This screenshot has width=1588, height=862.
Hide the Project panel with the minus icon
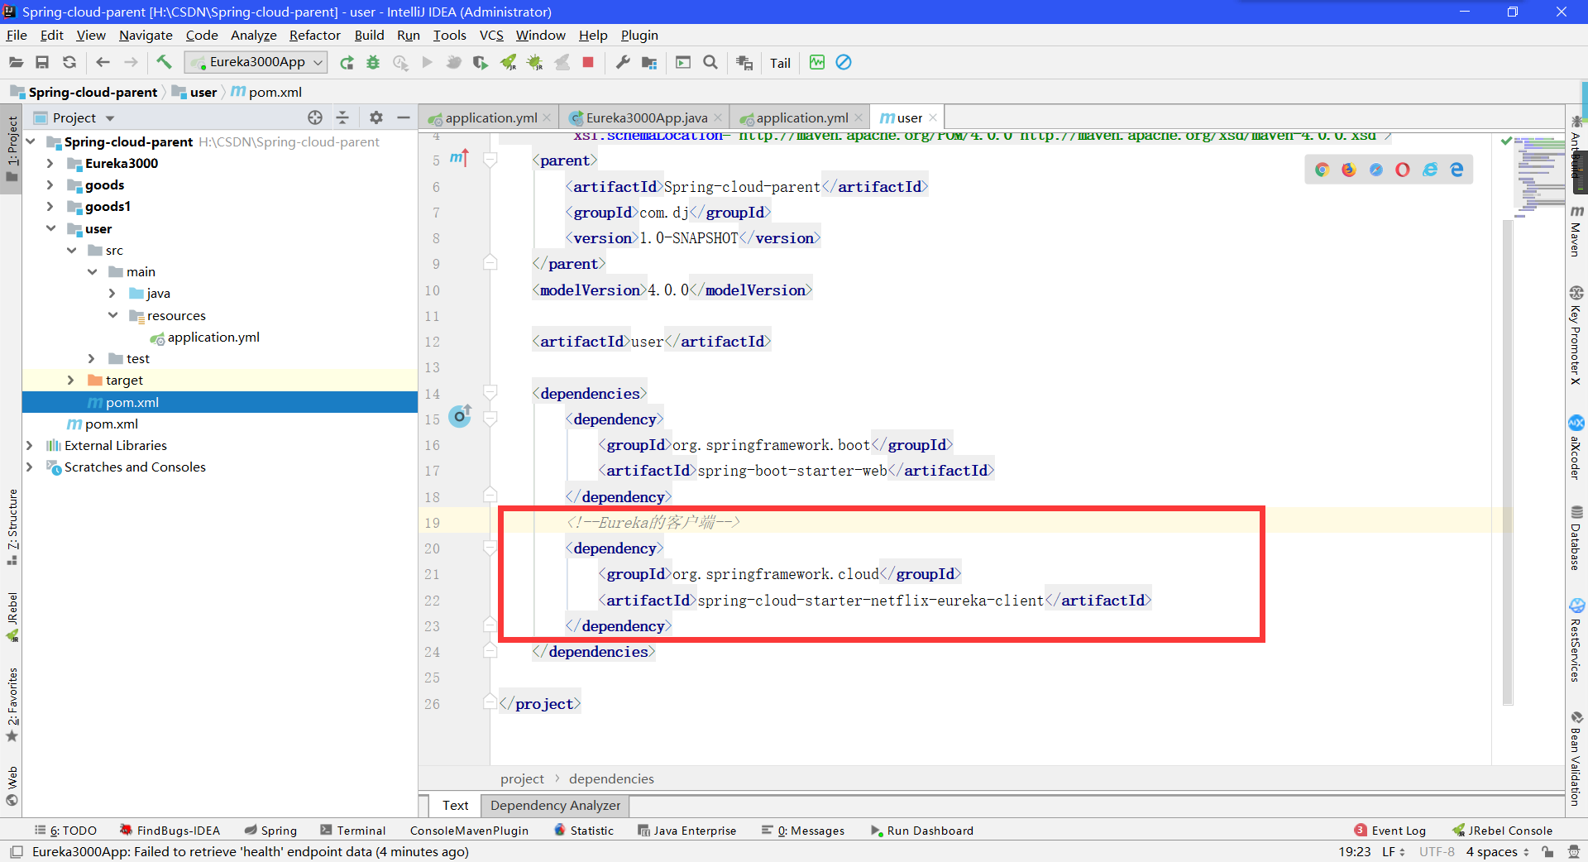(x=404, y=117)
